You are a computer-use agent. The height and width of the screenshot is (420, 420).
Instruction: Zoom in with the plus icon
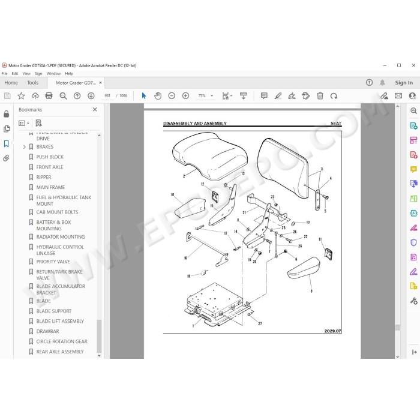pos(185,95)
